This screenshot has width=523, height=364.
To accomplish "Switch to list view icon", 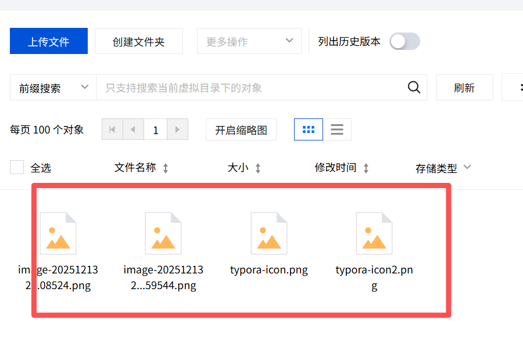I will (x=337, y=129).
